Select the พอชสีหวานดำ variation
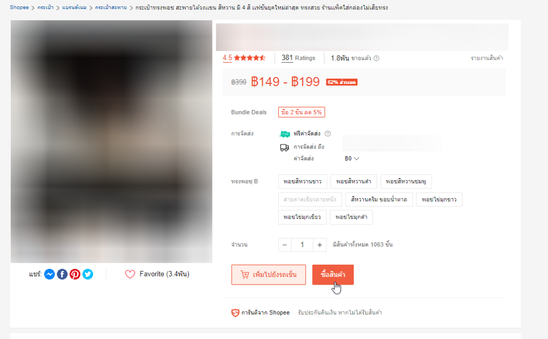548x339 pixels. [354, 182]
